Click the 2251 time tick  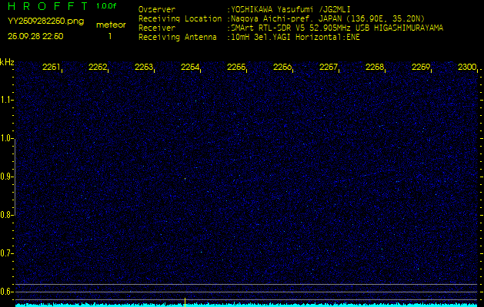52,68
